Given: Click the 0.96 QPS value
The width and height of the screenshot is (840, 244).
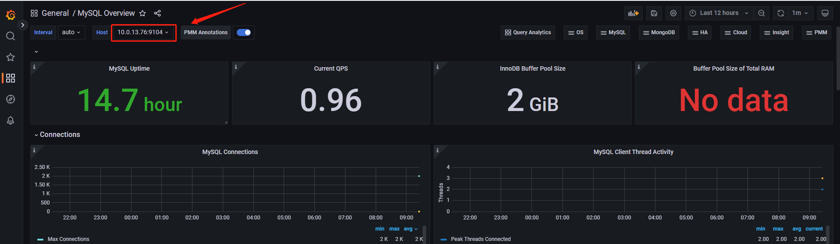Looking at the screenshot, I should click(x=331, y=100).
